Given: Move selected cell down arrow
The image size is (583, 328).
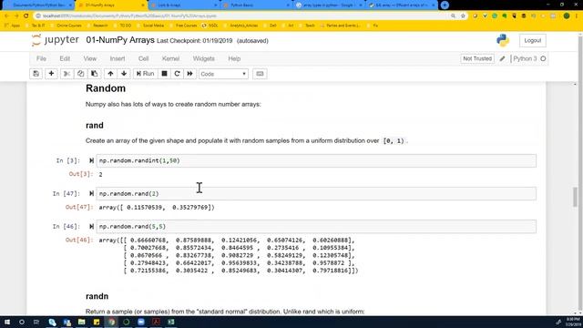Looking at the screenshot, I should point(124,74).
